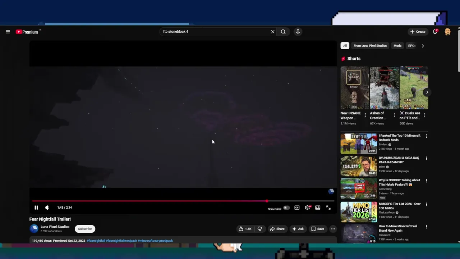Open options for OYUNUMUZDAN 3 AYDA video
This screenshot has height=259, width=460.
(426, 158)
